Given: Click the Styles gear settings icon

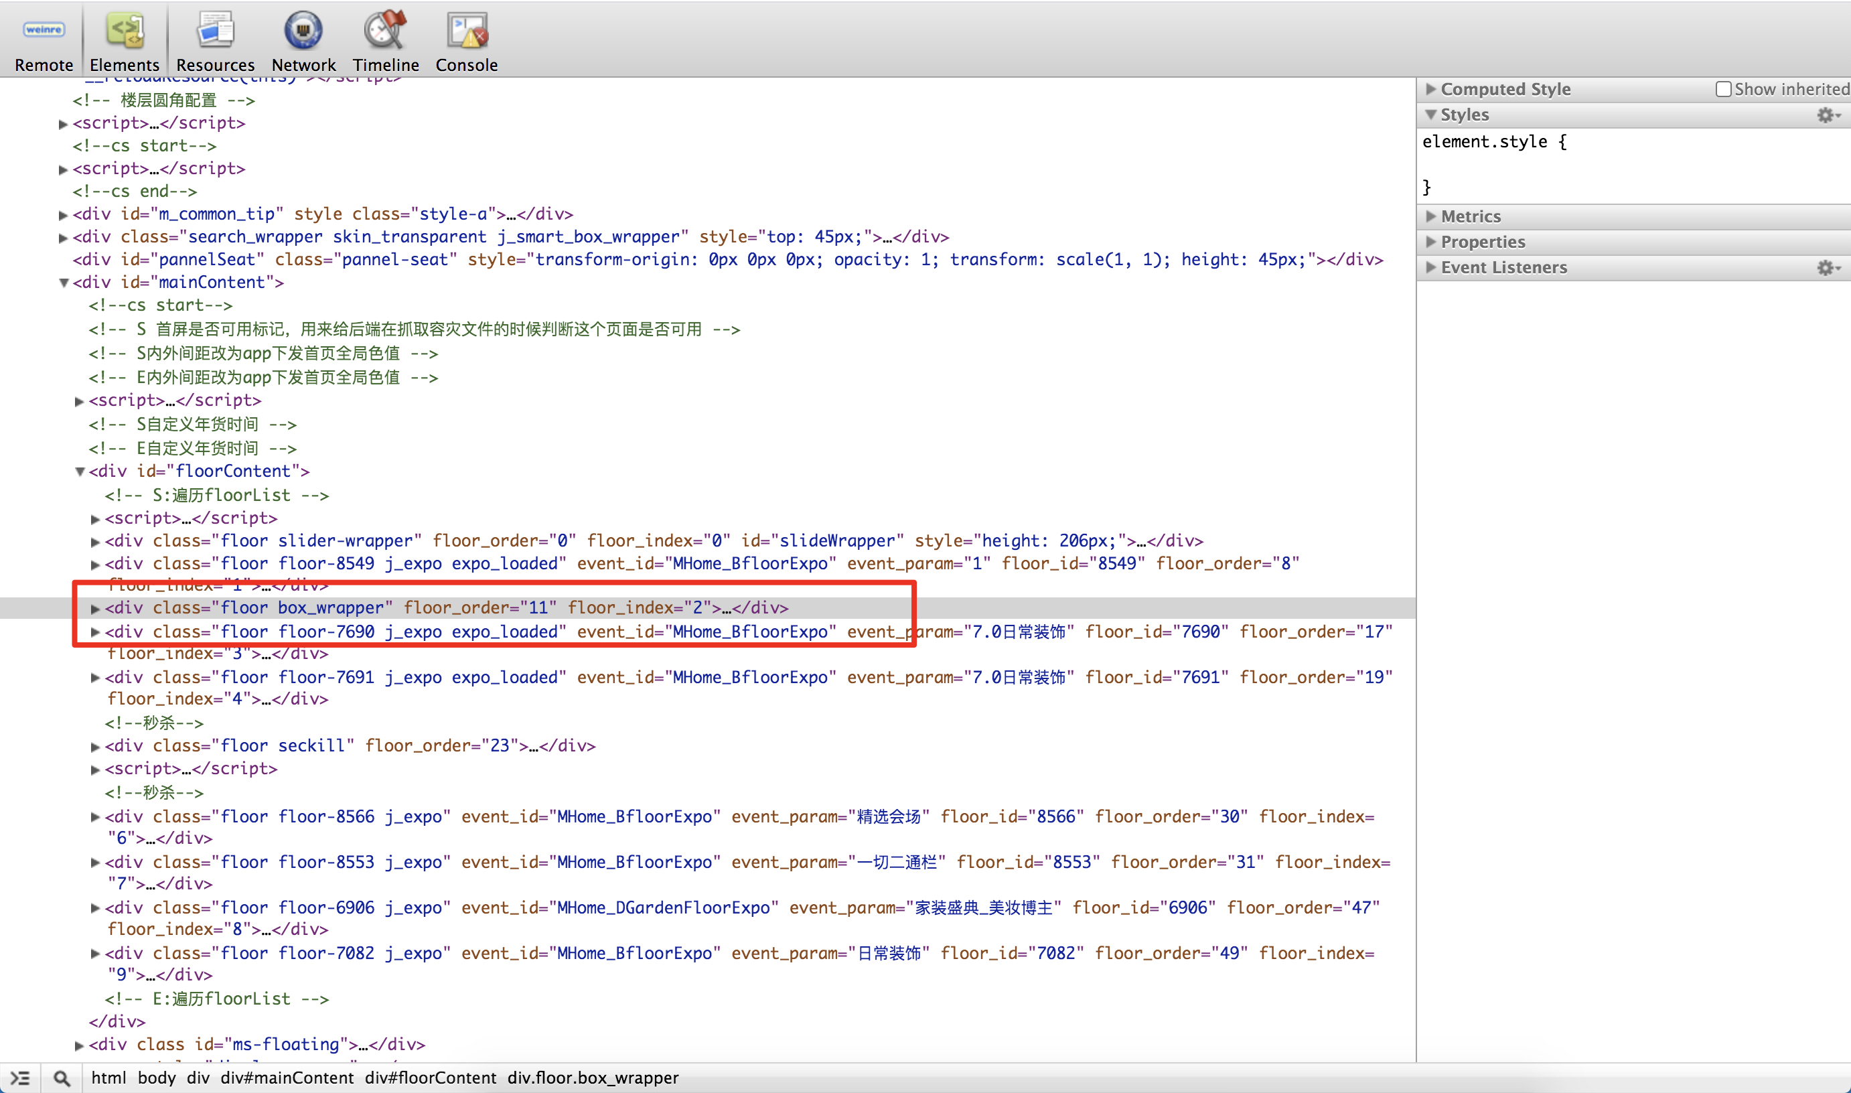Looking at the screenshot, I should point(1827,115).
